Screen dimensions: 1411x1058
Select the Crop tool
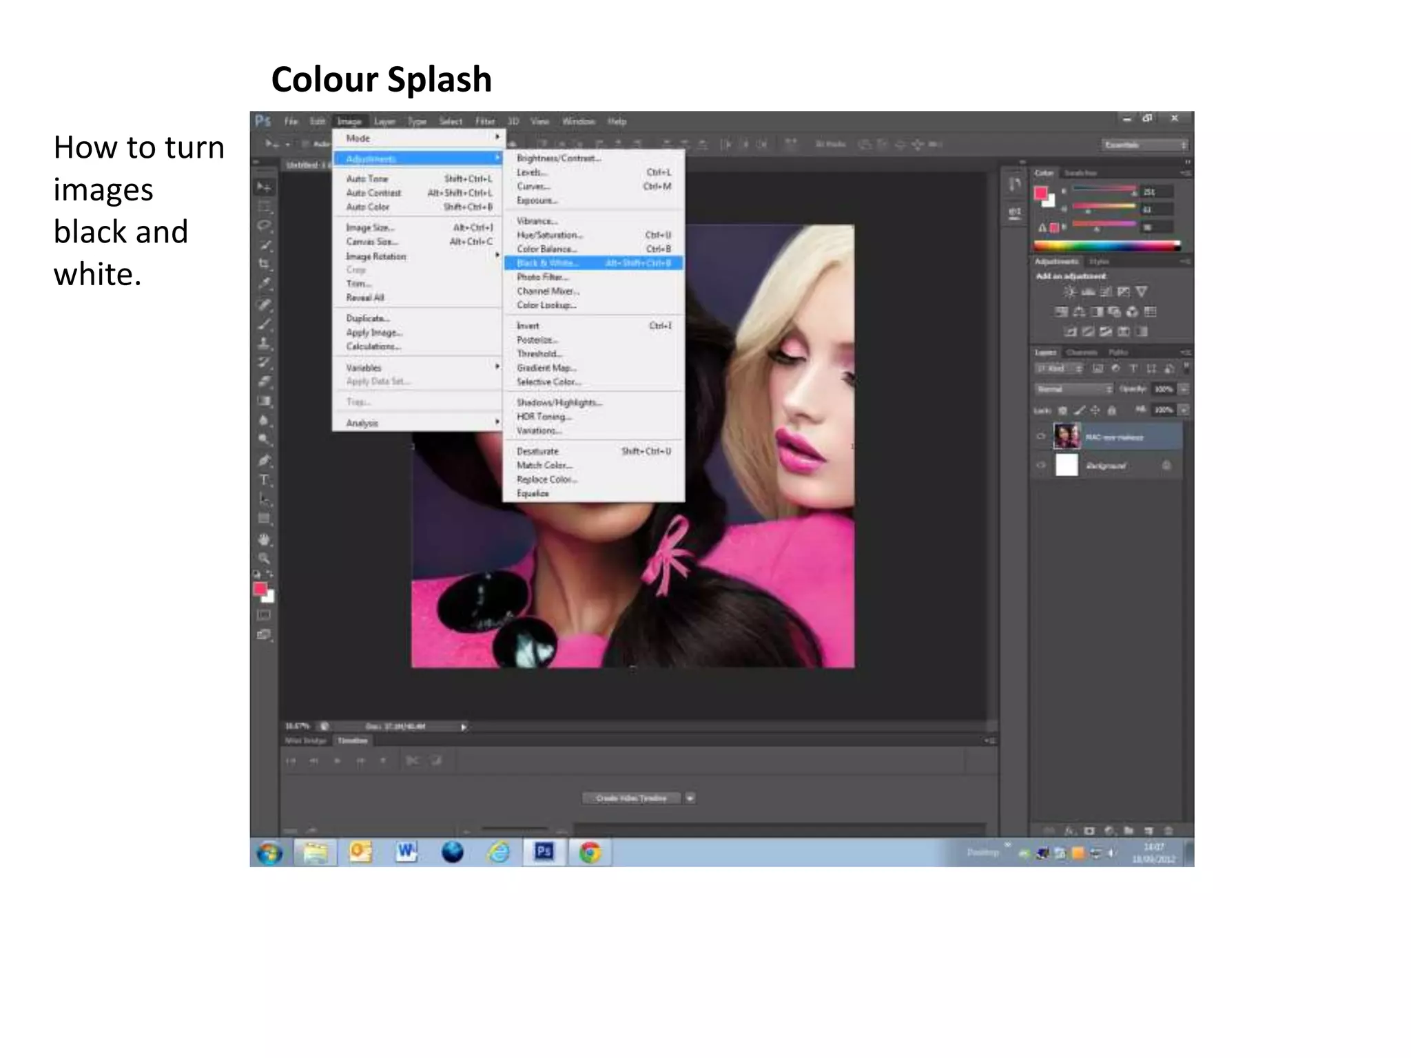point(264,264)
